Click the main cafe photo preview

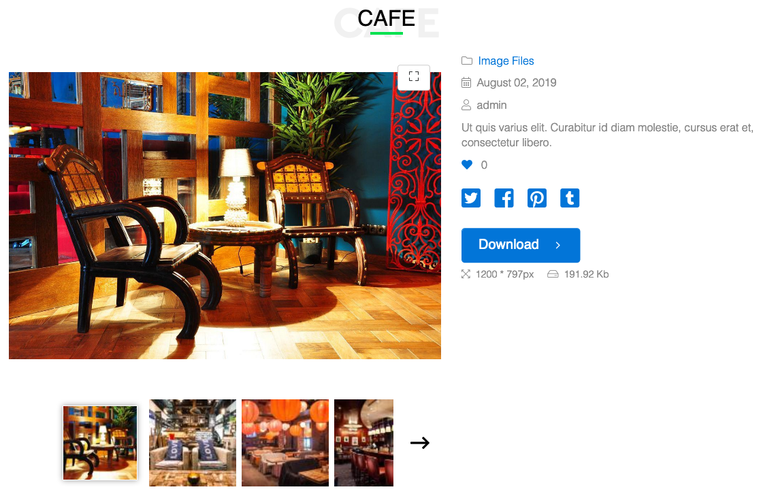(225, 216)
